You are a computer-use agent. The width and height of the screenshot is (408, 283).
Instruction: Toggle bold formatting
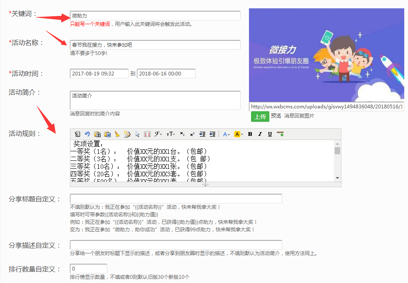point(250,134)
